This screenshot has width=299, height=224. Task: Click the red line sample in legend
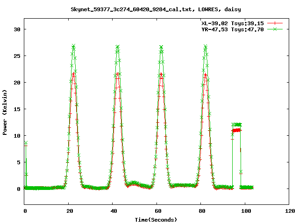275,23
